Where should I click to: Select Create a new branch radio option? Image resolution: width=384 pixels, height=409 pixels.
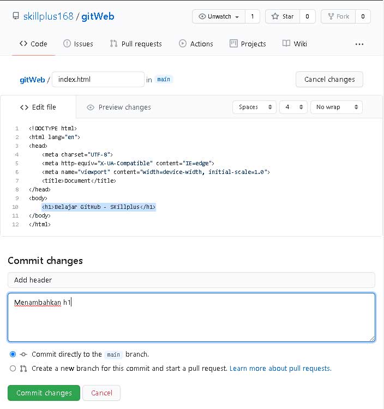13,368
